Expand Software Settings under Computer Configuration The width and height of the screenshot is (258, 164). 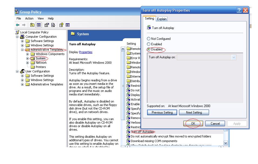22,41
